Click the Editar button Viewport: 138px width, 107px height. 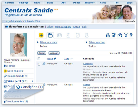tap(42, 53)
